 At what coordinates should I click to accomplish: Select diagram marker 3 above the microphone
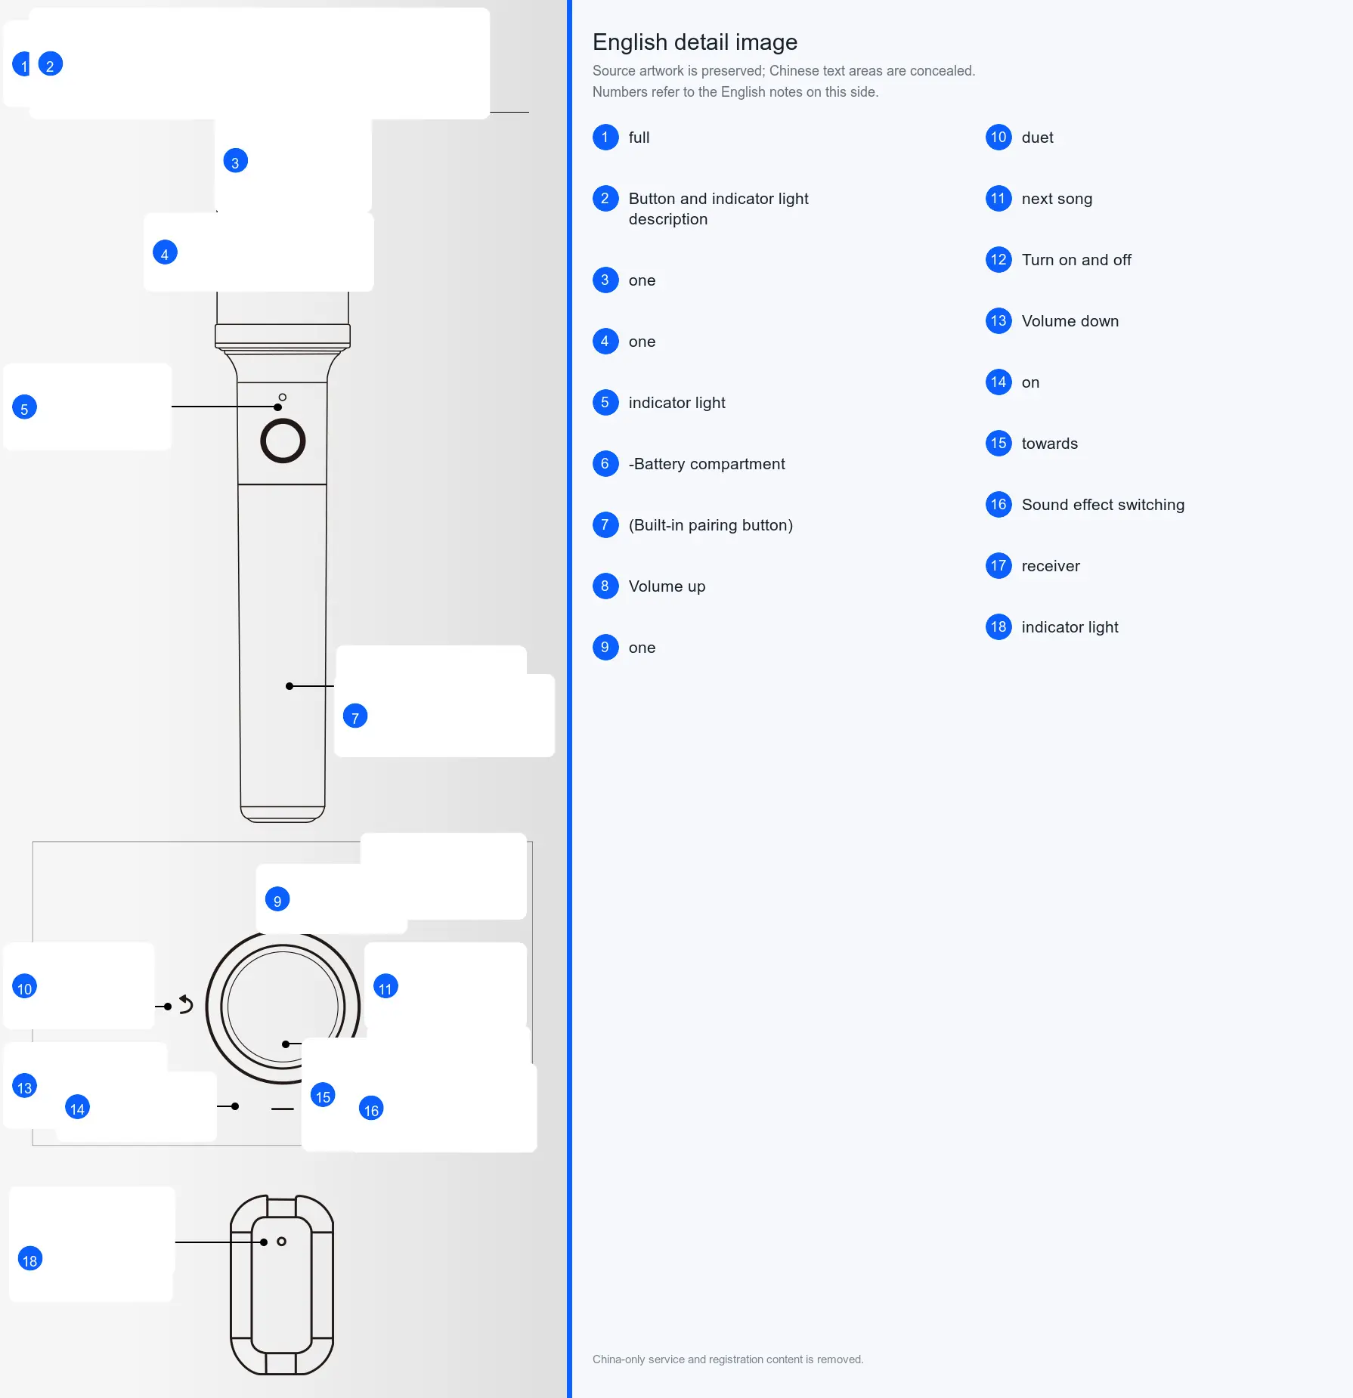click(x=235, y=161)
